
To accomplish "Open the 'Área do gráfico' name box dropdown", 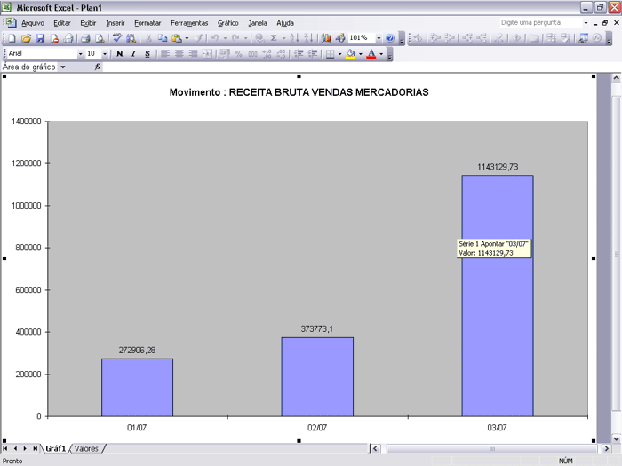I will click(x=63, y=67).
